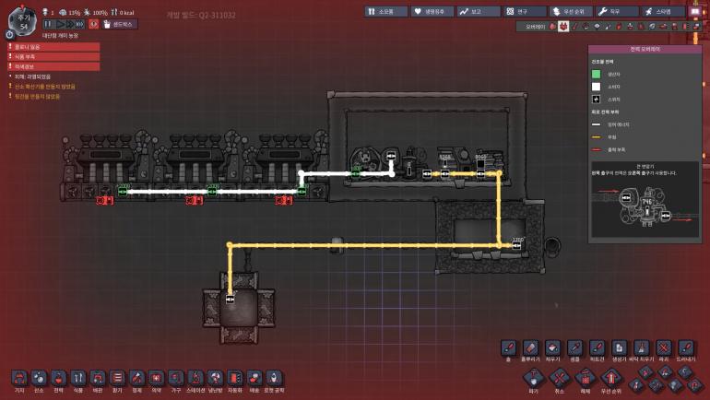Open the Automation (자동화) build category
710x400 pixels.
(x=234, y=378)
